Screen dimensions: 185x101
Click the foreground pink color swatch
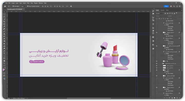pyautogui.click(x=4, y=70)
